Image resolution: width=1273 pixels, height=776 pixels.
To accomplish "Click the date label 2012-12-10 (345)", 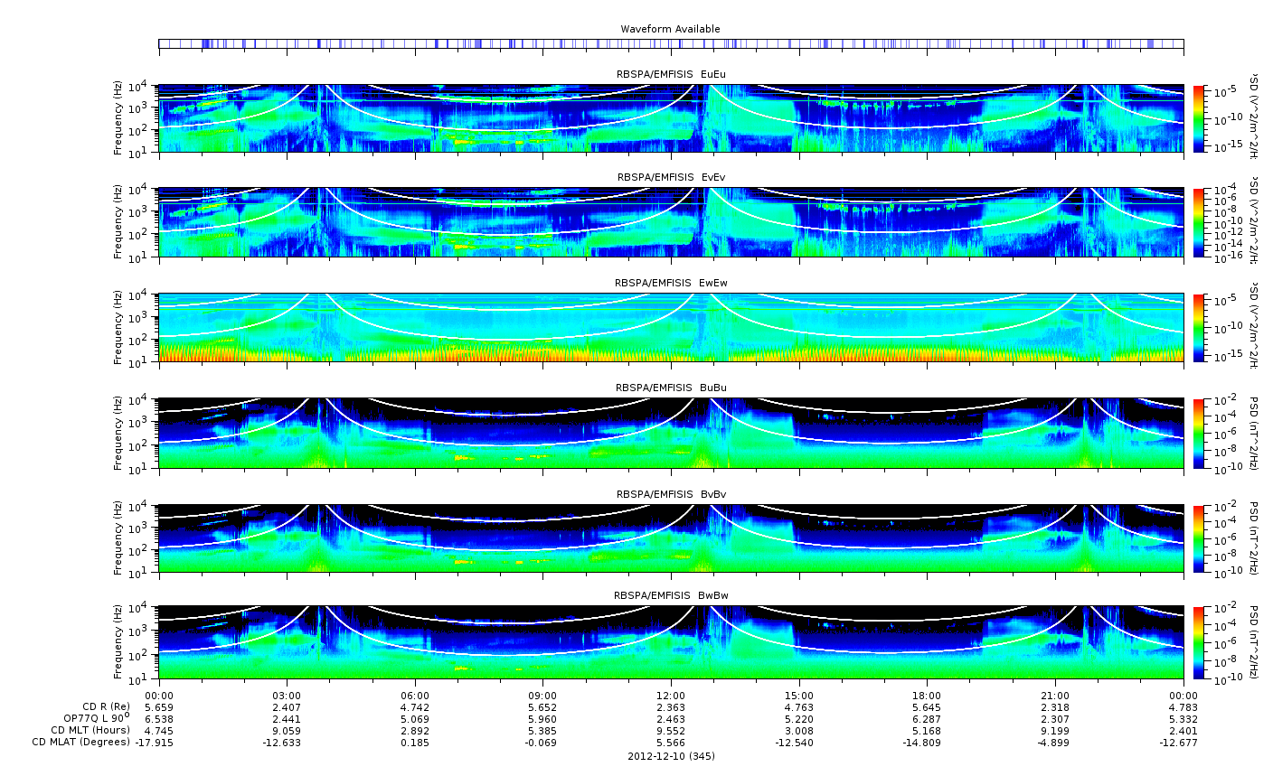I will pos(671,756).
